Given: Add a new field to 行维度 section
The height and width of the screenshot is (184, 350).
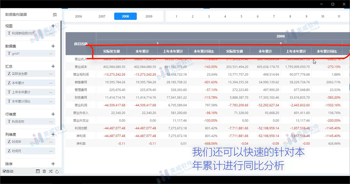Looking at the screenshot, I should tap(53, 114).
